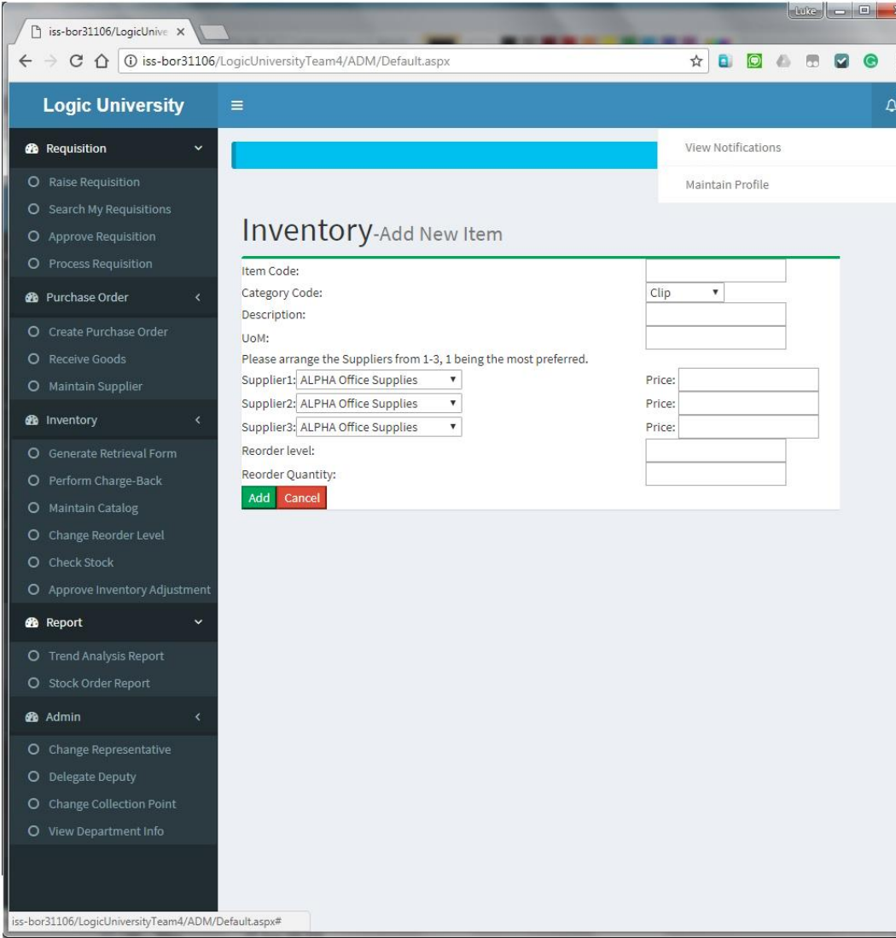Focus the Description input field

point(715,315)
